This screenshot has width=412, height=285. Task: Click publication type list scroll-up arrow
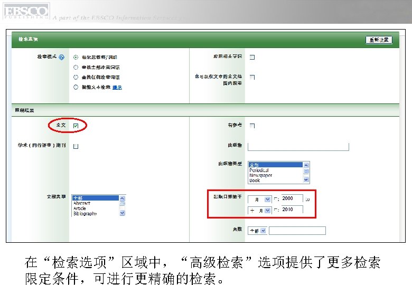[x=306, y=165]
